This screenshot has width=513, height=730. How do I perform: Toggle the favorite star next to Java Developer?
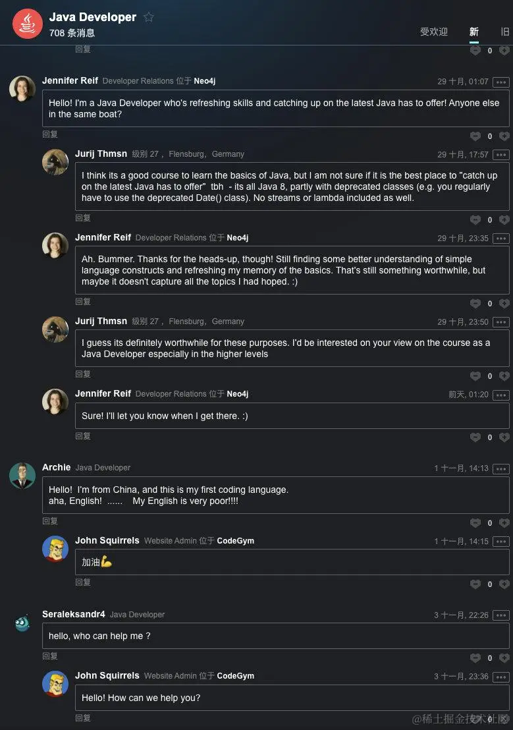[149, 17]
